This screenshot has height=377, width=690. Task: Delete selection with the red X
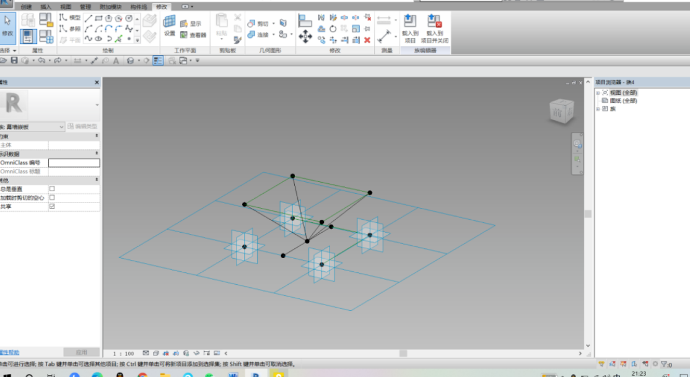pos(367,40)
